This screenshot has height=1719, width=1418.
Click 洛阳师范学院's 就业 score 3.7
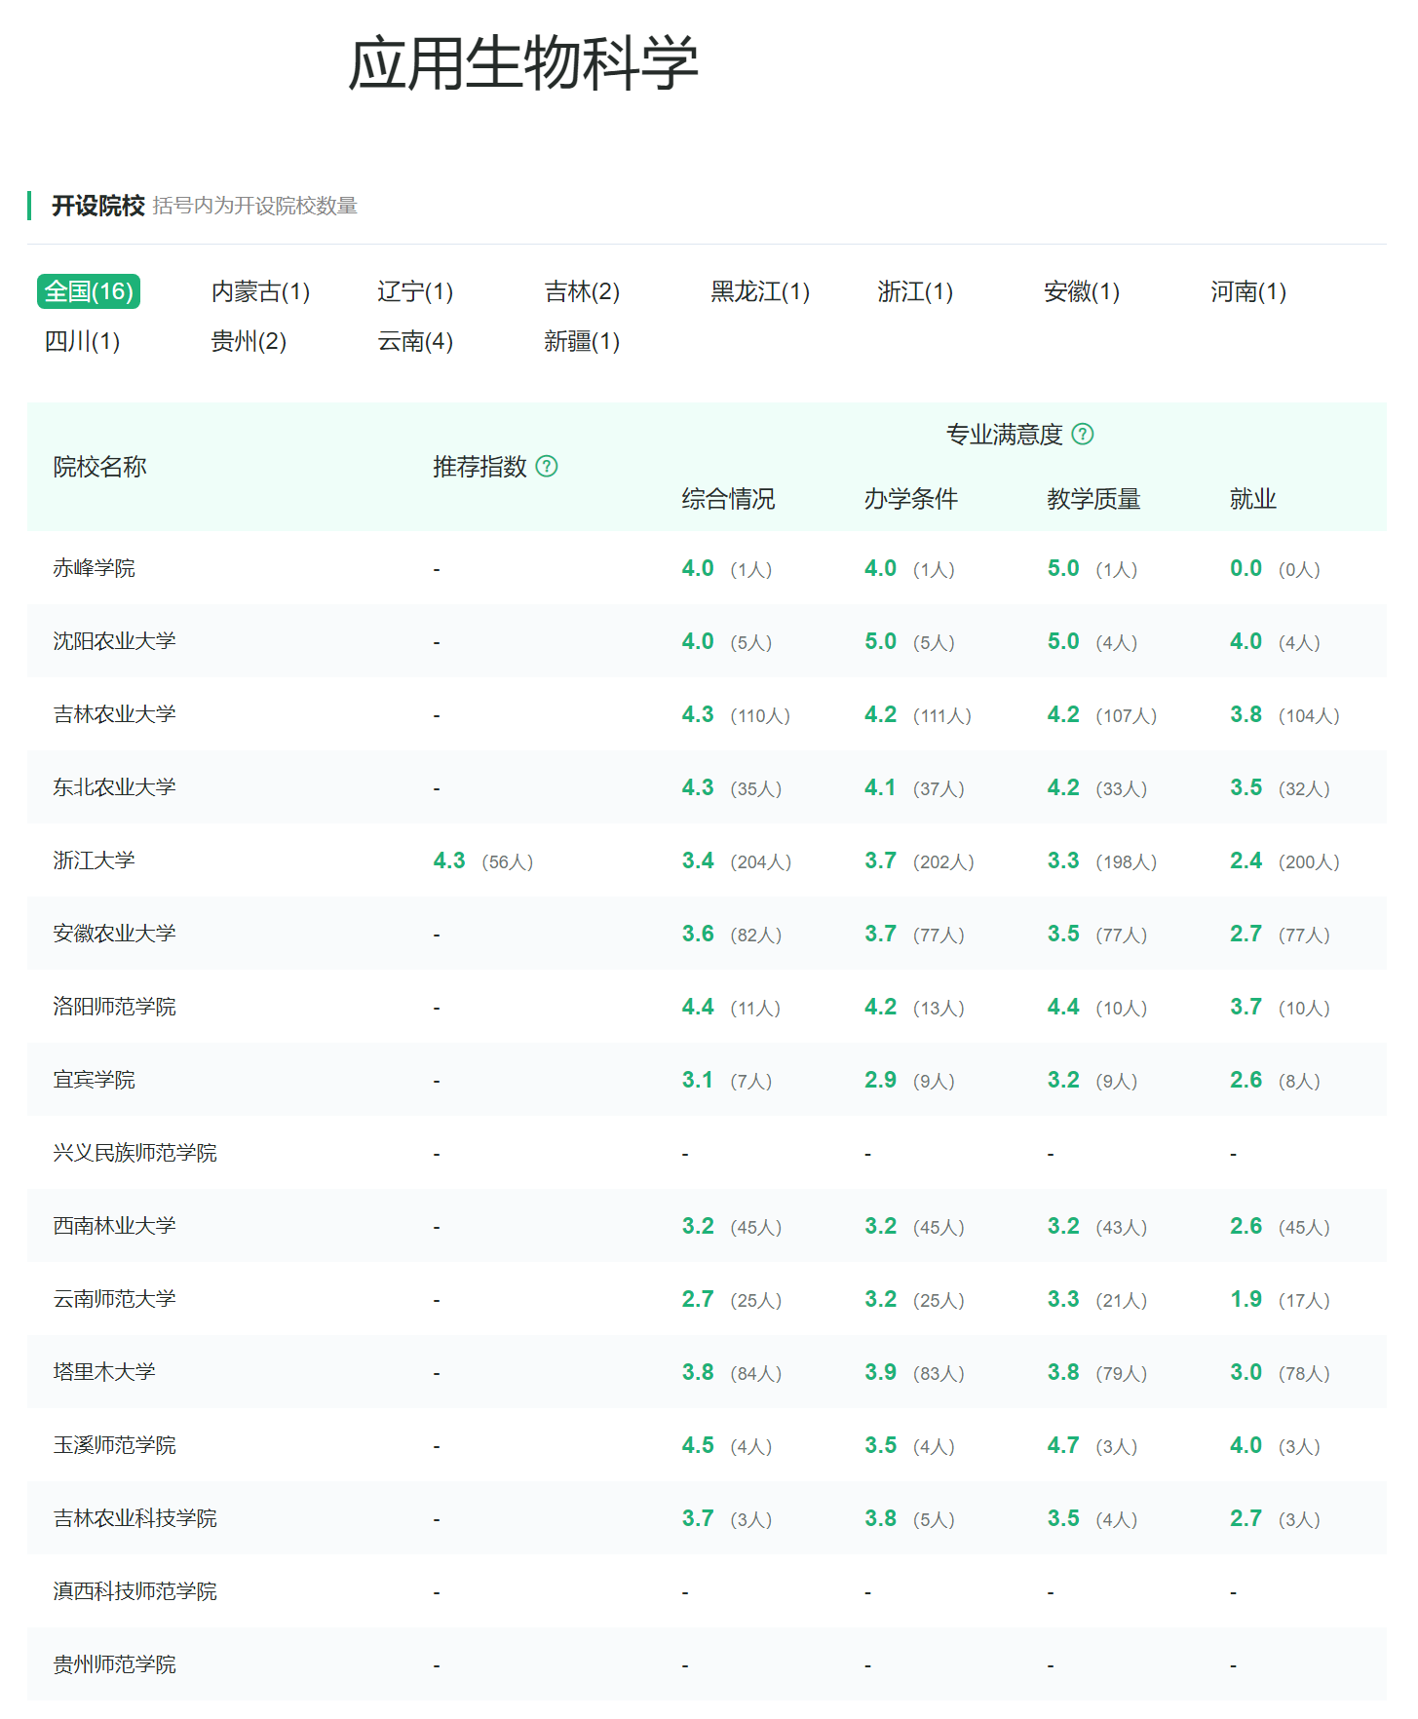pyautogui.click(x=1246, y=1007)
